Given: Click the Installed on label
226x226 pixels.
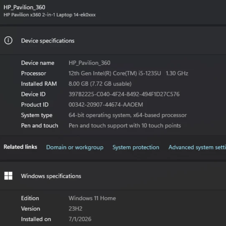Looking at the screenshot, I should [x=36, y=219].
